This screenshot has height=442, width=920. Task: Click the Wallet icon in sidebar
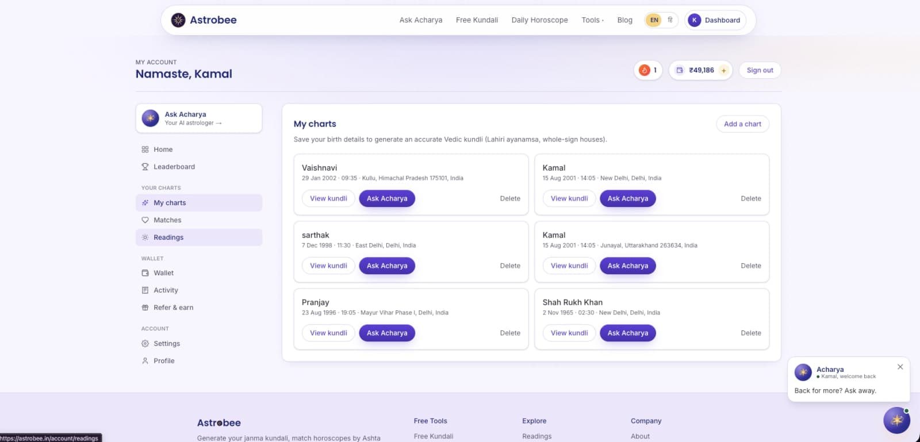point(145,273)
